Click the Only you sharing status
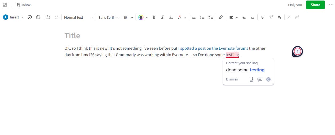 coord(295,5)
